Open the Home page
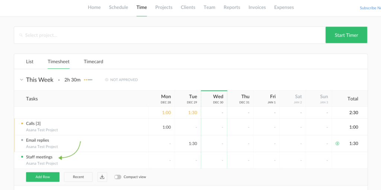 click(94, 7)
